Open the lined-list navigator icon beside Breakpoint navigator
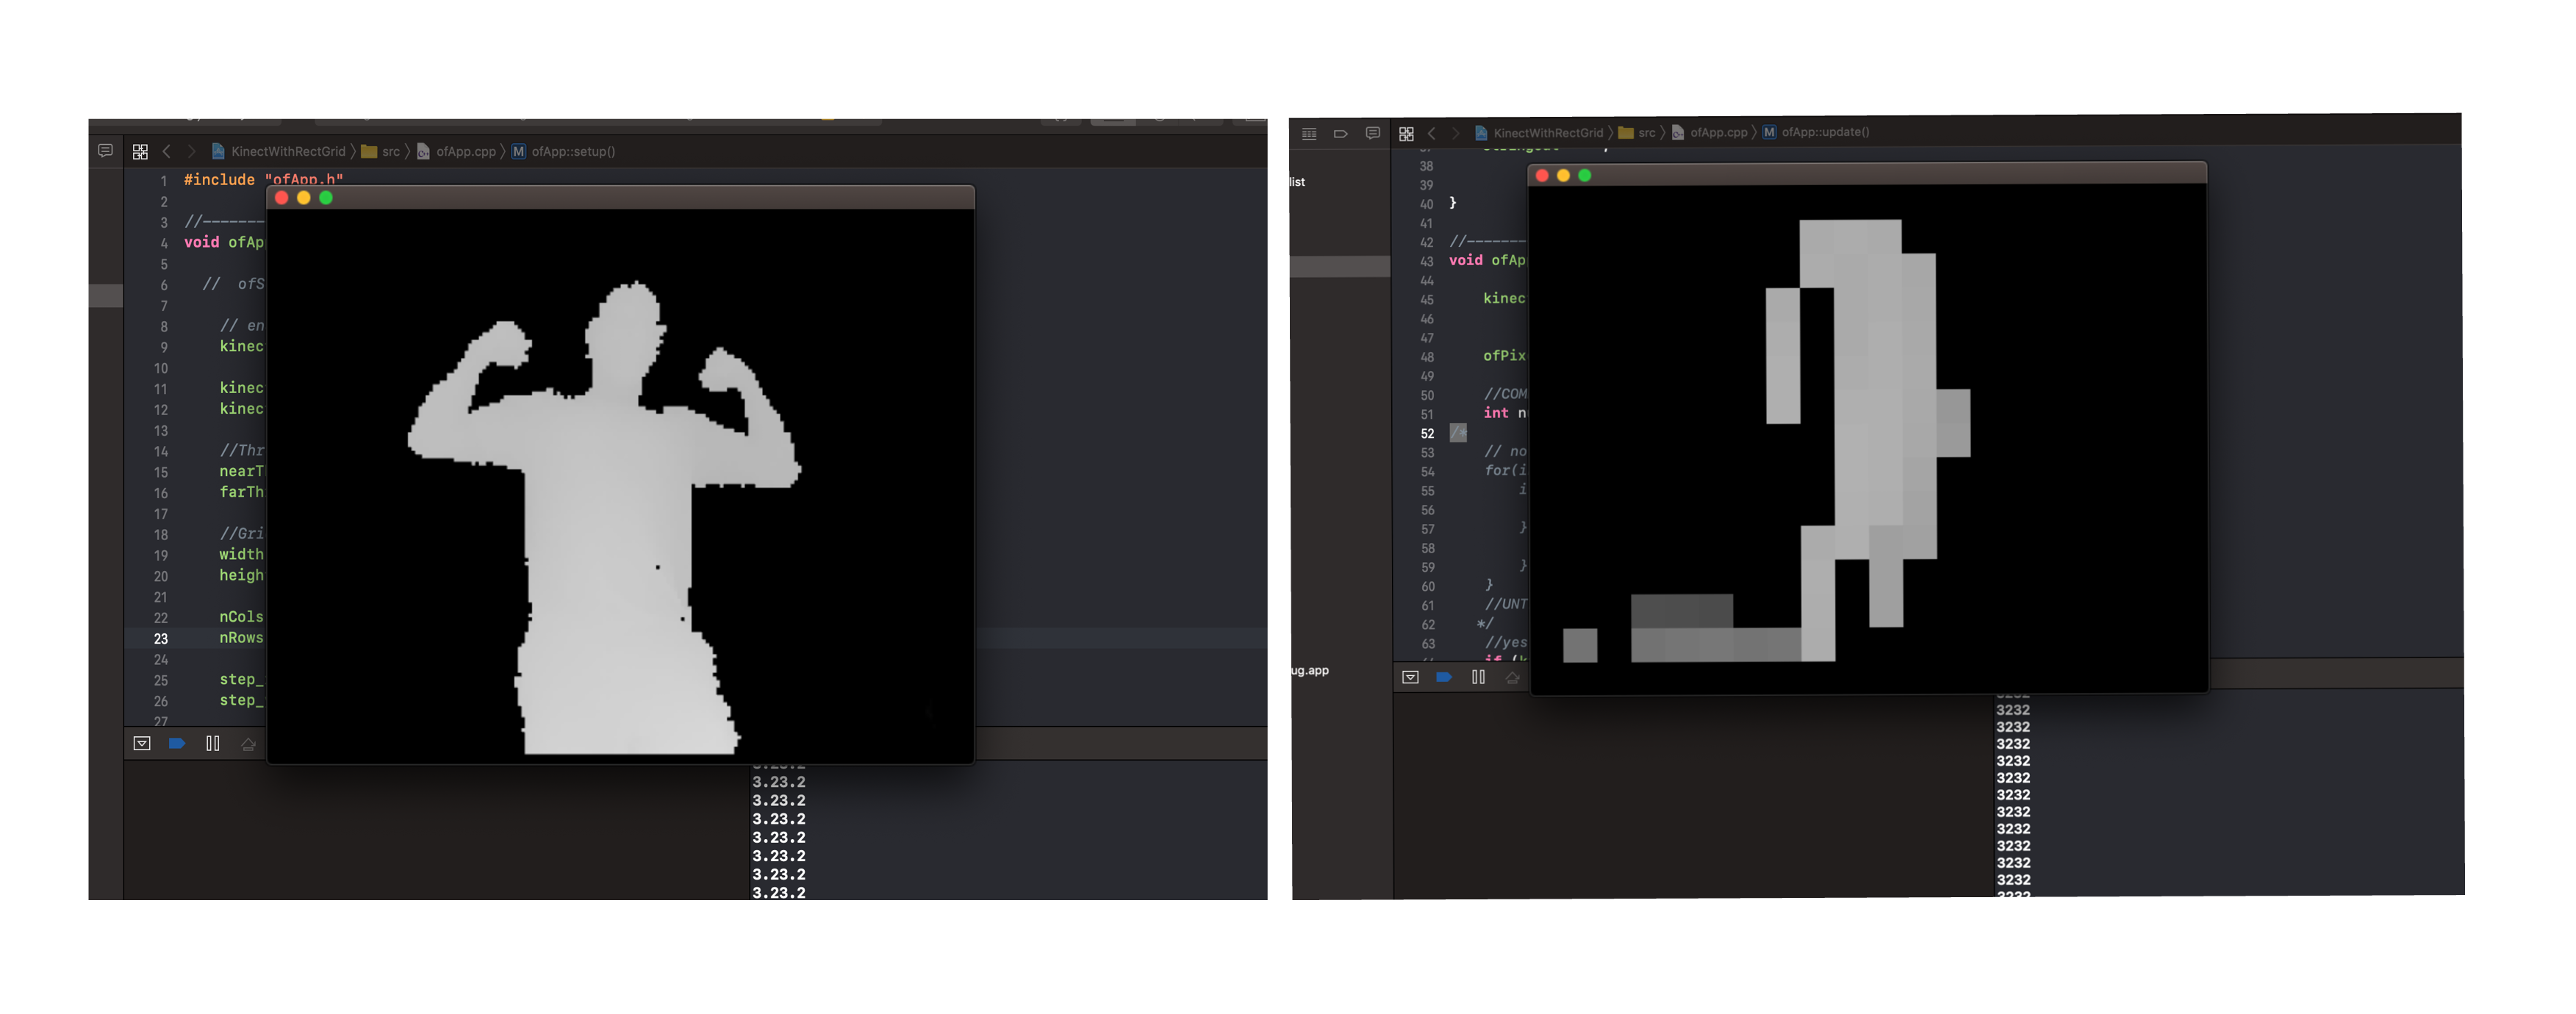The image size is (2576, 1014). [x=1309, y=133]
